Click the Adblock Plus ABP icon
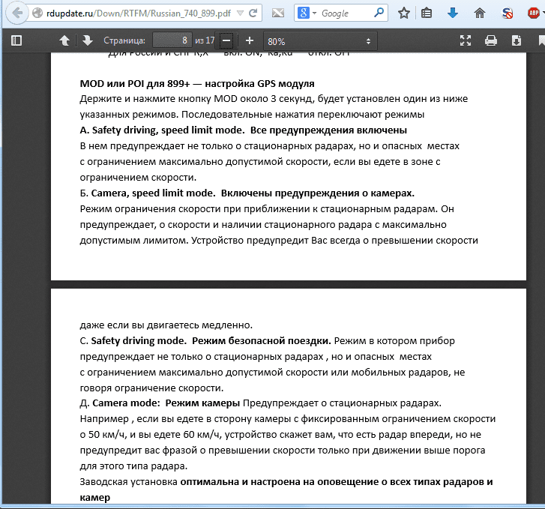The width and height of the screenshot is (545, 509). point(534,13)
